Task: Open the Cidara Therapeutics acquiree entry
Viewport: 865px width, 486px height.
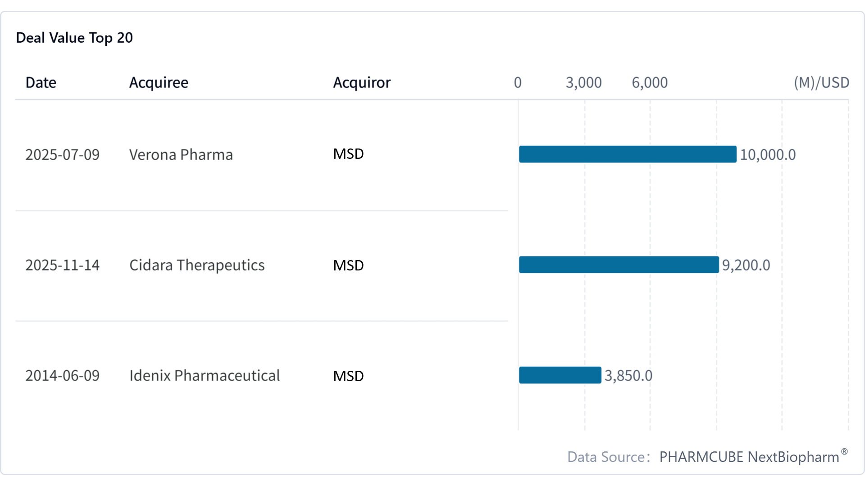Action: pyautogui.click(x=197, y=265)
